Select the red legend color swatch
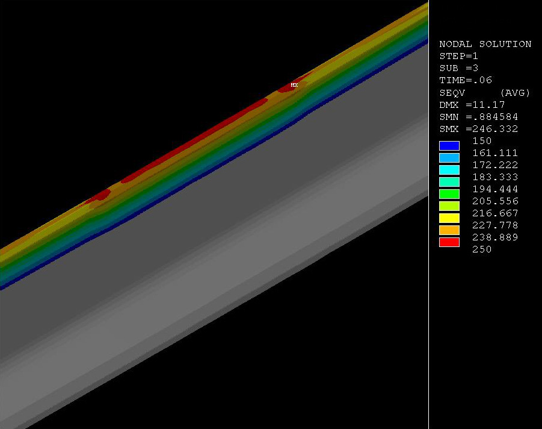The image size is (542, 429). (x=449, y=242)
